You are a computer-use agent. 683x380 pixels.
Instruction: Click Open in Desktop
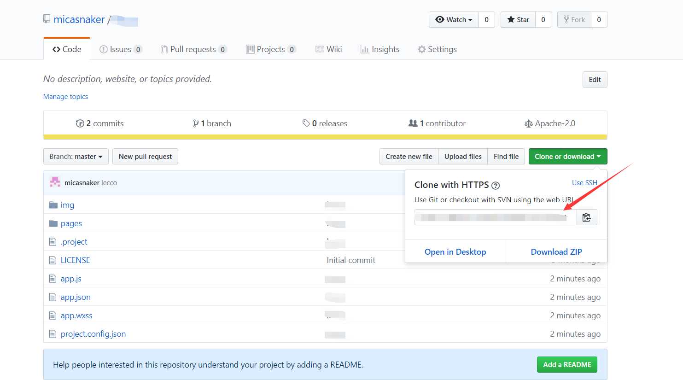[x=455, y=252]
